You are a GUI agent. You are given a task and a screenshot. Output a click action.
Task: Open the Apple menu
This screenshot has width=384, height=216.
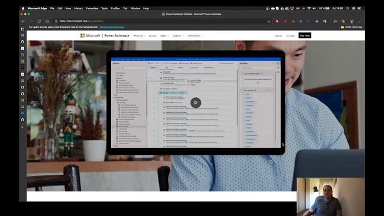(23, 8)
